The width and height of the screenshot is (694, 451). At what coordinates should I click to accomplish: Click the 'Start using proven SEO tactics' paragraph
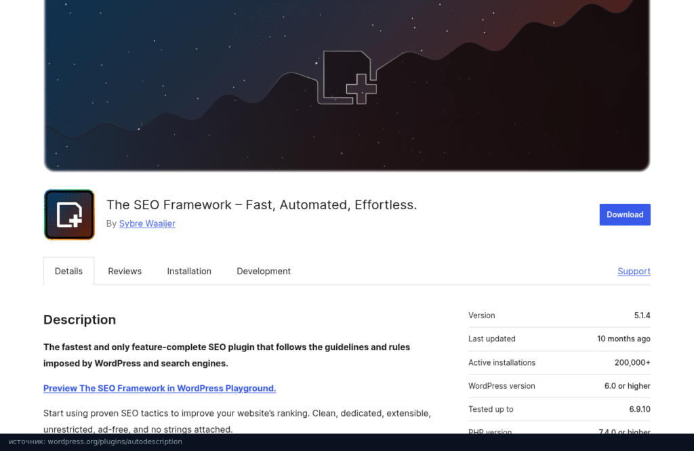[x=237, y=421]
